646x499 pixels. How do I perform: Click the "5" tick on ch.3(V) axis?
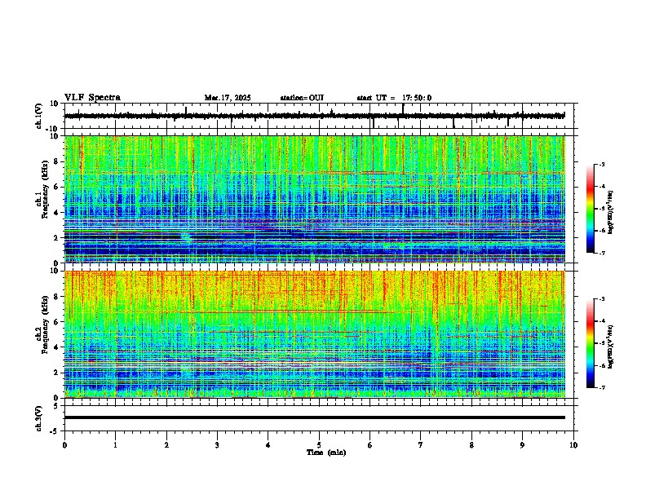[x=56, y=405]
